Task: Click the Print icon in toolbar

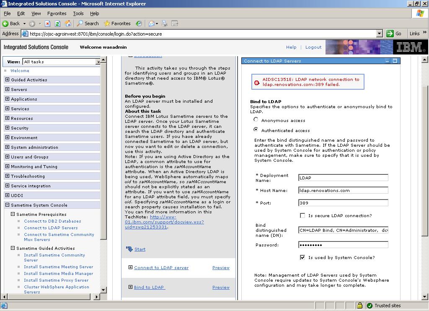Action: tap(164, 23)
